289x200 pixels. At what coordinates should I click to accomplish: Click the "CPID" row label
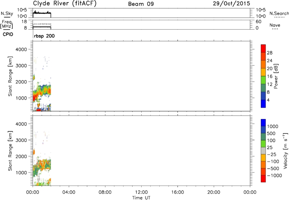click(x=8, y=34)
